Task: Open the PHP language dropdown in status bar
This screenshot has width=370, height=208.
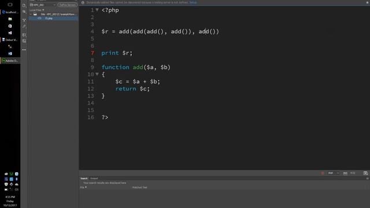Action: coord(333,173)
